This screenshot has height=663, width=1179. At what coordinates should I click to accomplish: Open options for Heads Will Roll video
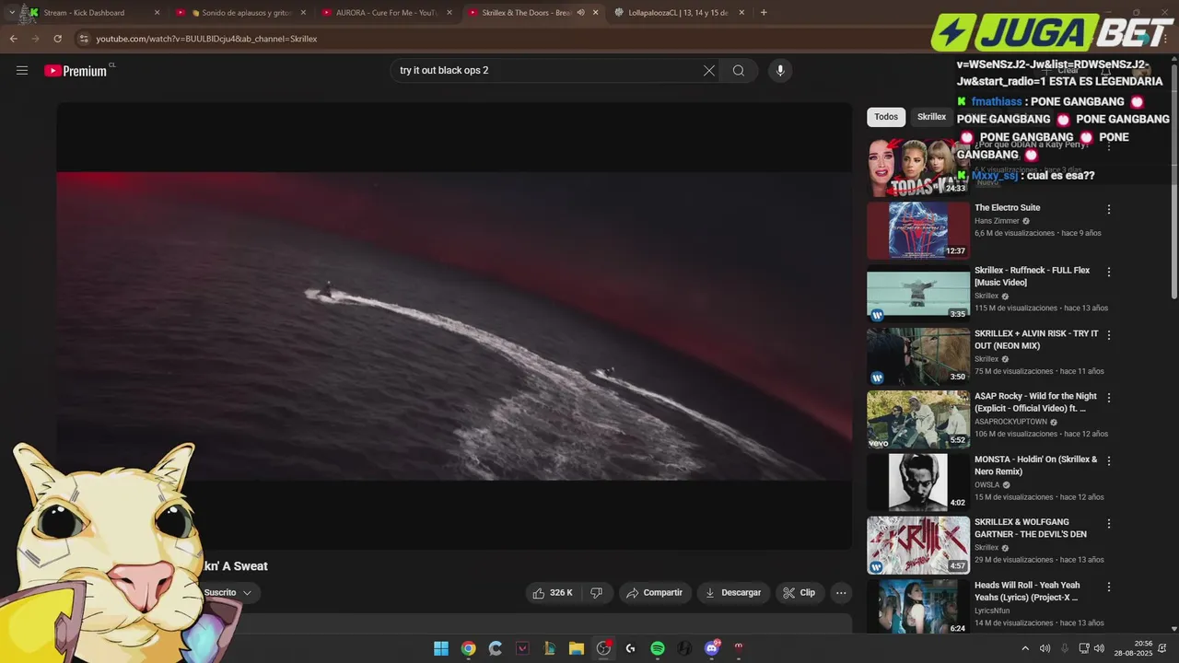[1109, 587]
